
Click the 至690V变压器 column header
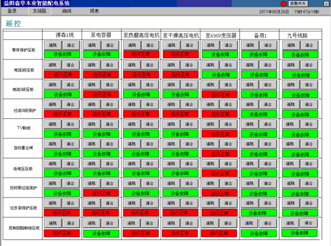click(220, 35)
